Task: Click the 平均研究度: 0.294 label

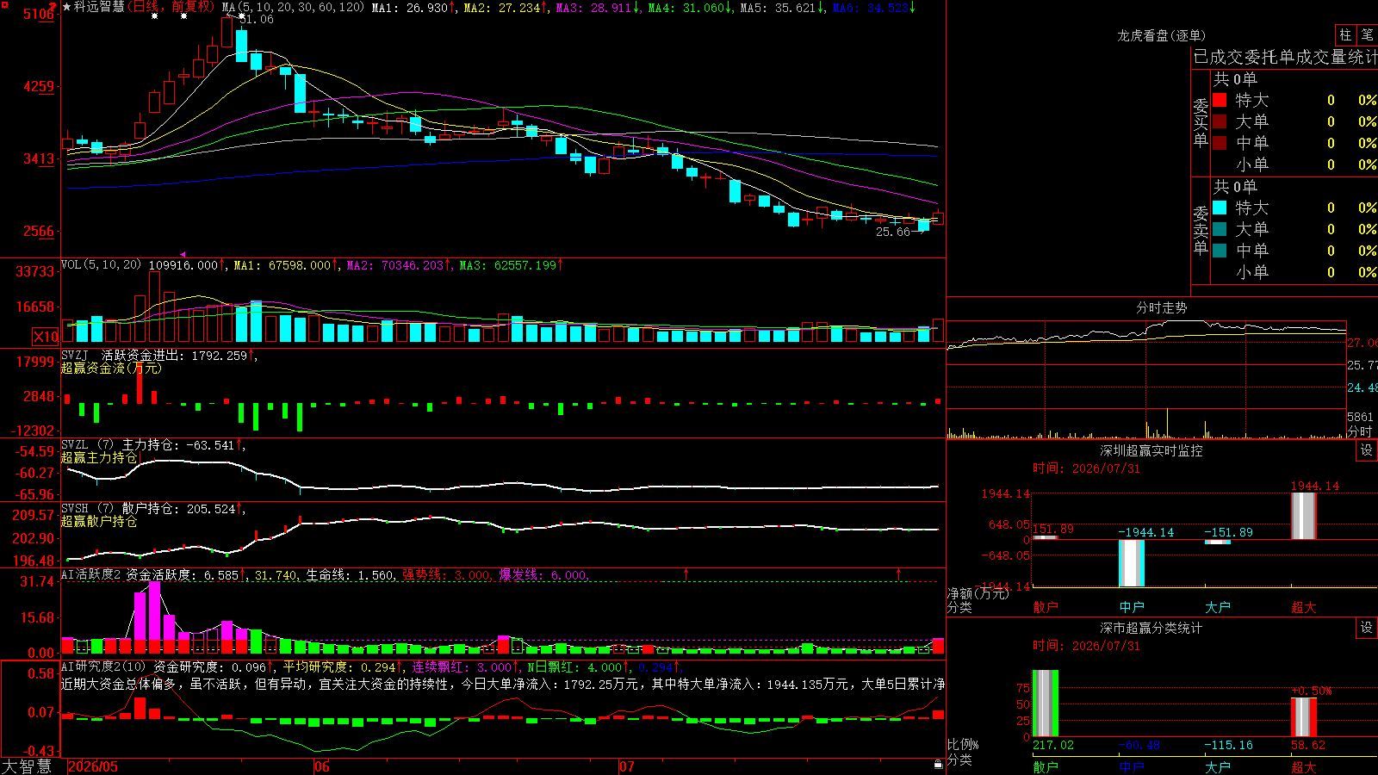Action: [x=343, y=666]
